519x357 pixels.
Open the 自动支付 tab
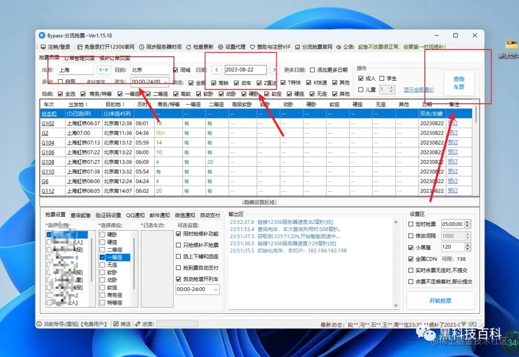pyautogui.click(x=210, y=215)
